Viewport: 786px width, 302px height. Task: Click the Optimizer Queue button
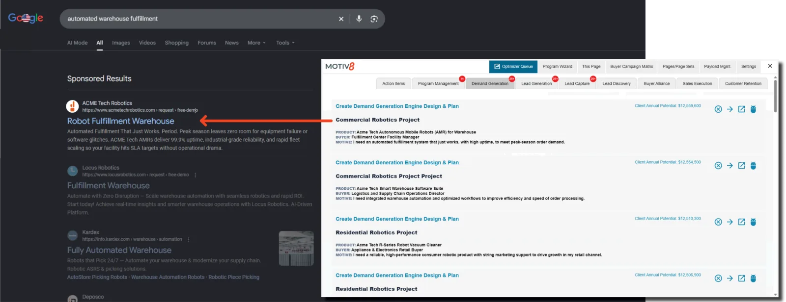[513, 66]
